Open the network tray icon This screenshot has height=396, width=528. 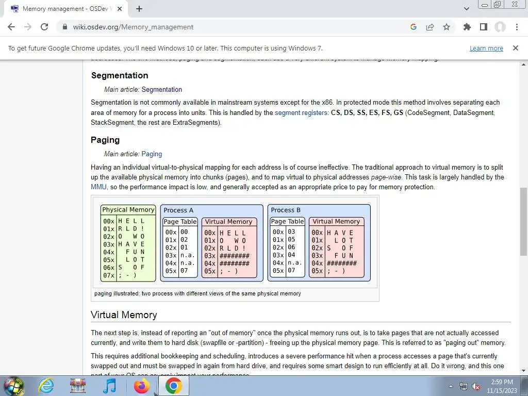(x=464, y=386)
